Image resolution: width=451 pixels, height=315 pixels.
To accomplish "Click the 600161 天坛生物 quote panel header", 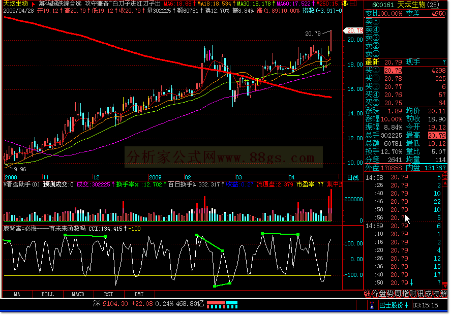I will (406, 5).
